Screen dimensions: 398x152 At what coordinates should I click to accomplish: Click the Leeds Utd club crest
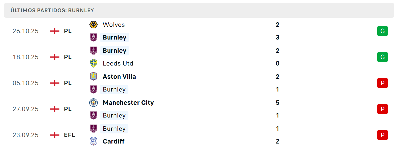[94, 63]
